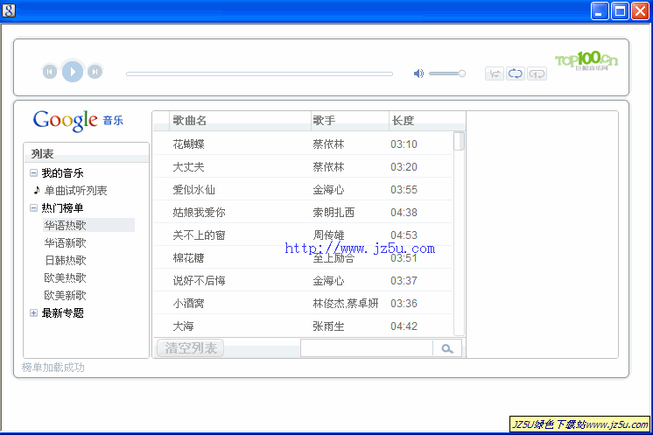The image size is (653, 435).
Task: Click the 榜单加载成功 status text
Action: click(x=53, y=367)
